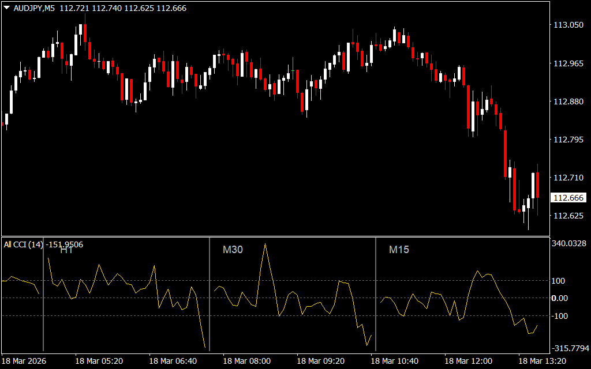Click the 18 Mar 2026 date label

coord(25,361)
